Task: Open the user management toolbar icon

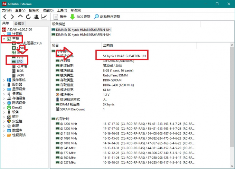Action: 36,17
